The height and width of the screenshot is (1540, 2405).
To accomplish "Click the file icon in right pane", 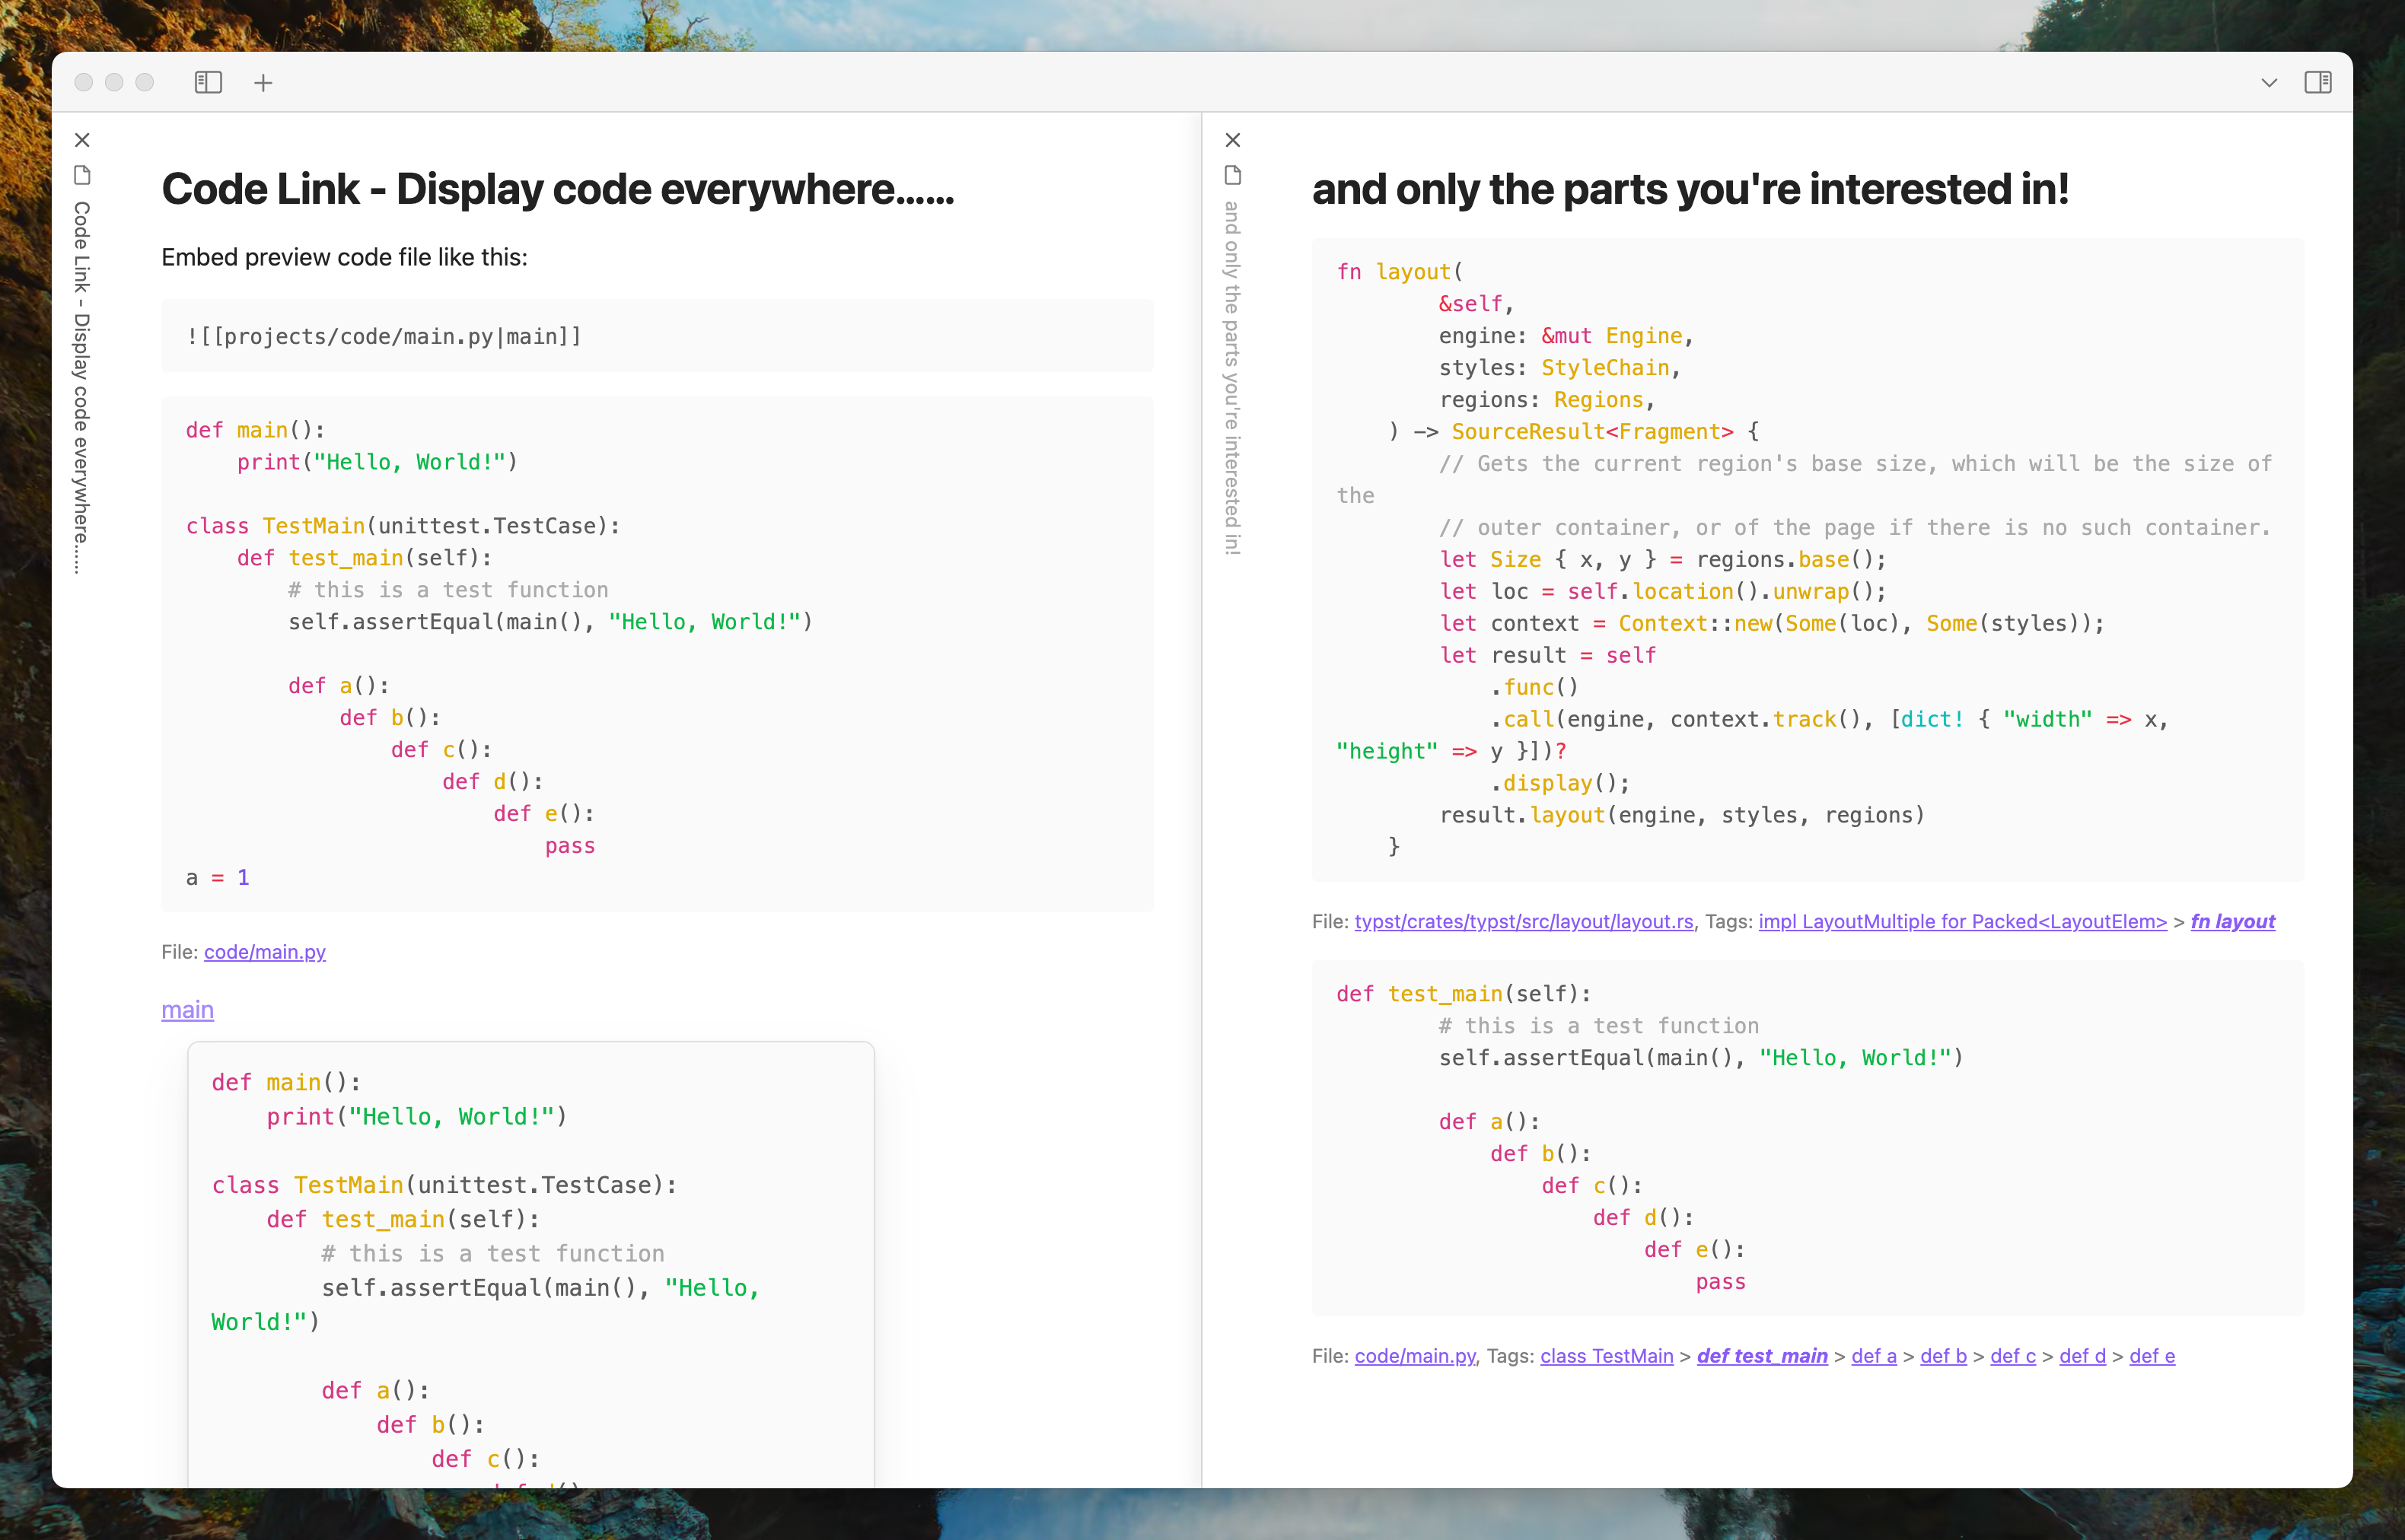I will [1233, 176].
